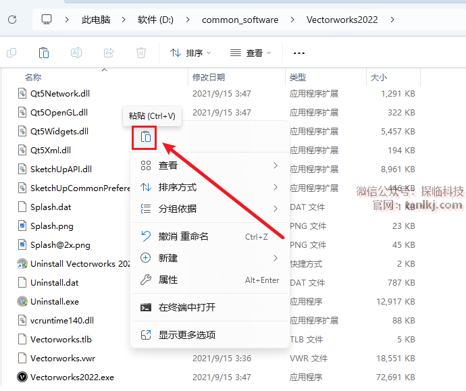
Task: Click the SketchUpAPI.dll file icon
Action: 22,169
